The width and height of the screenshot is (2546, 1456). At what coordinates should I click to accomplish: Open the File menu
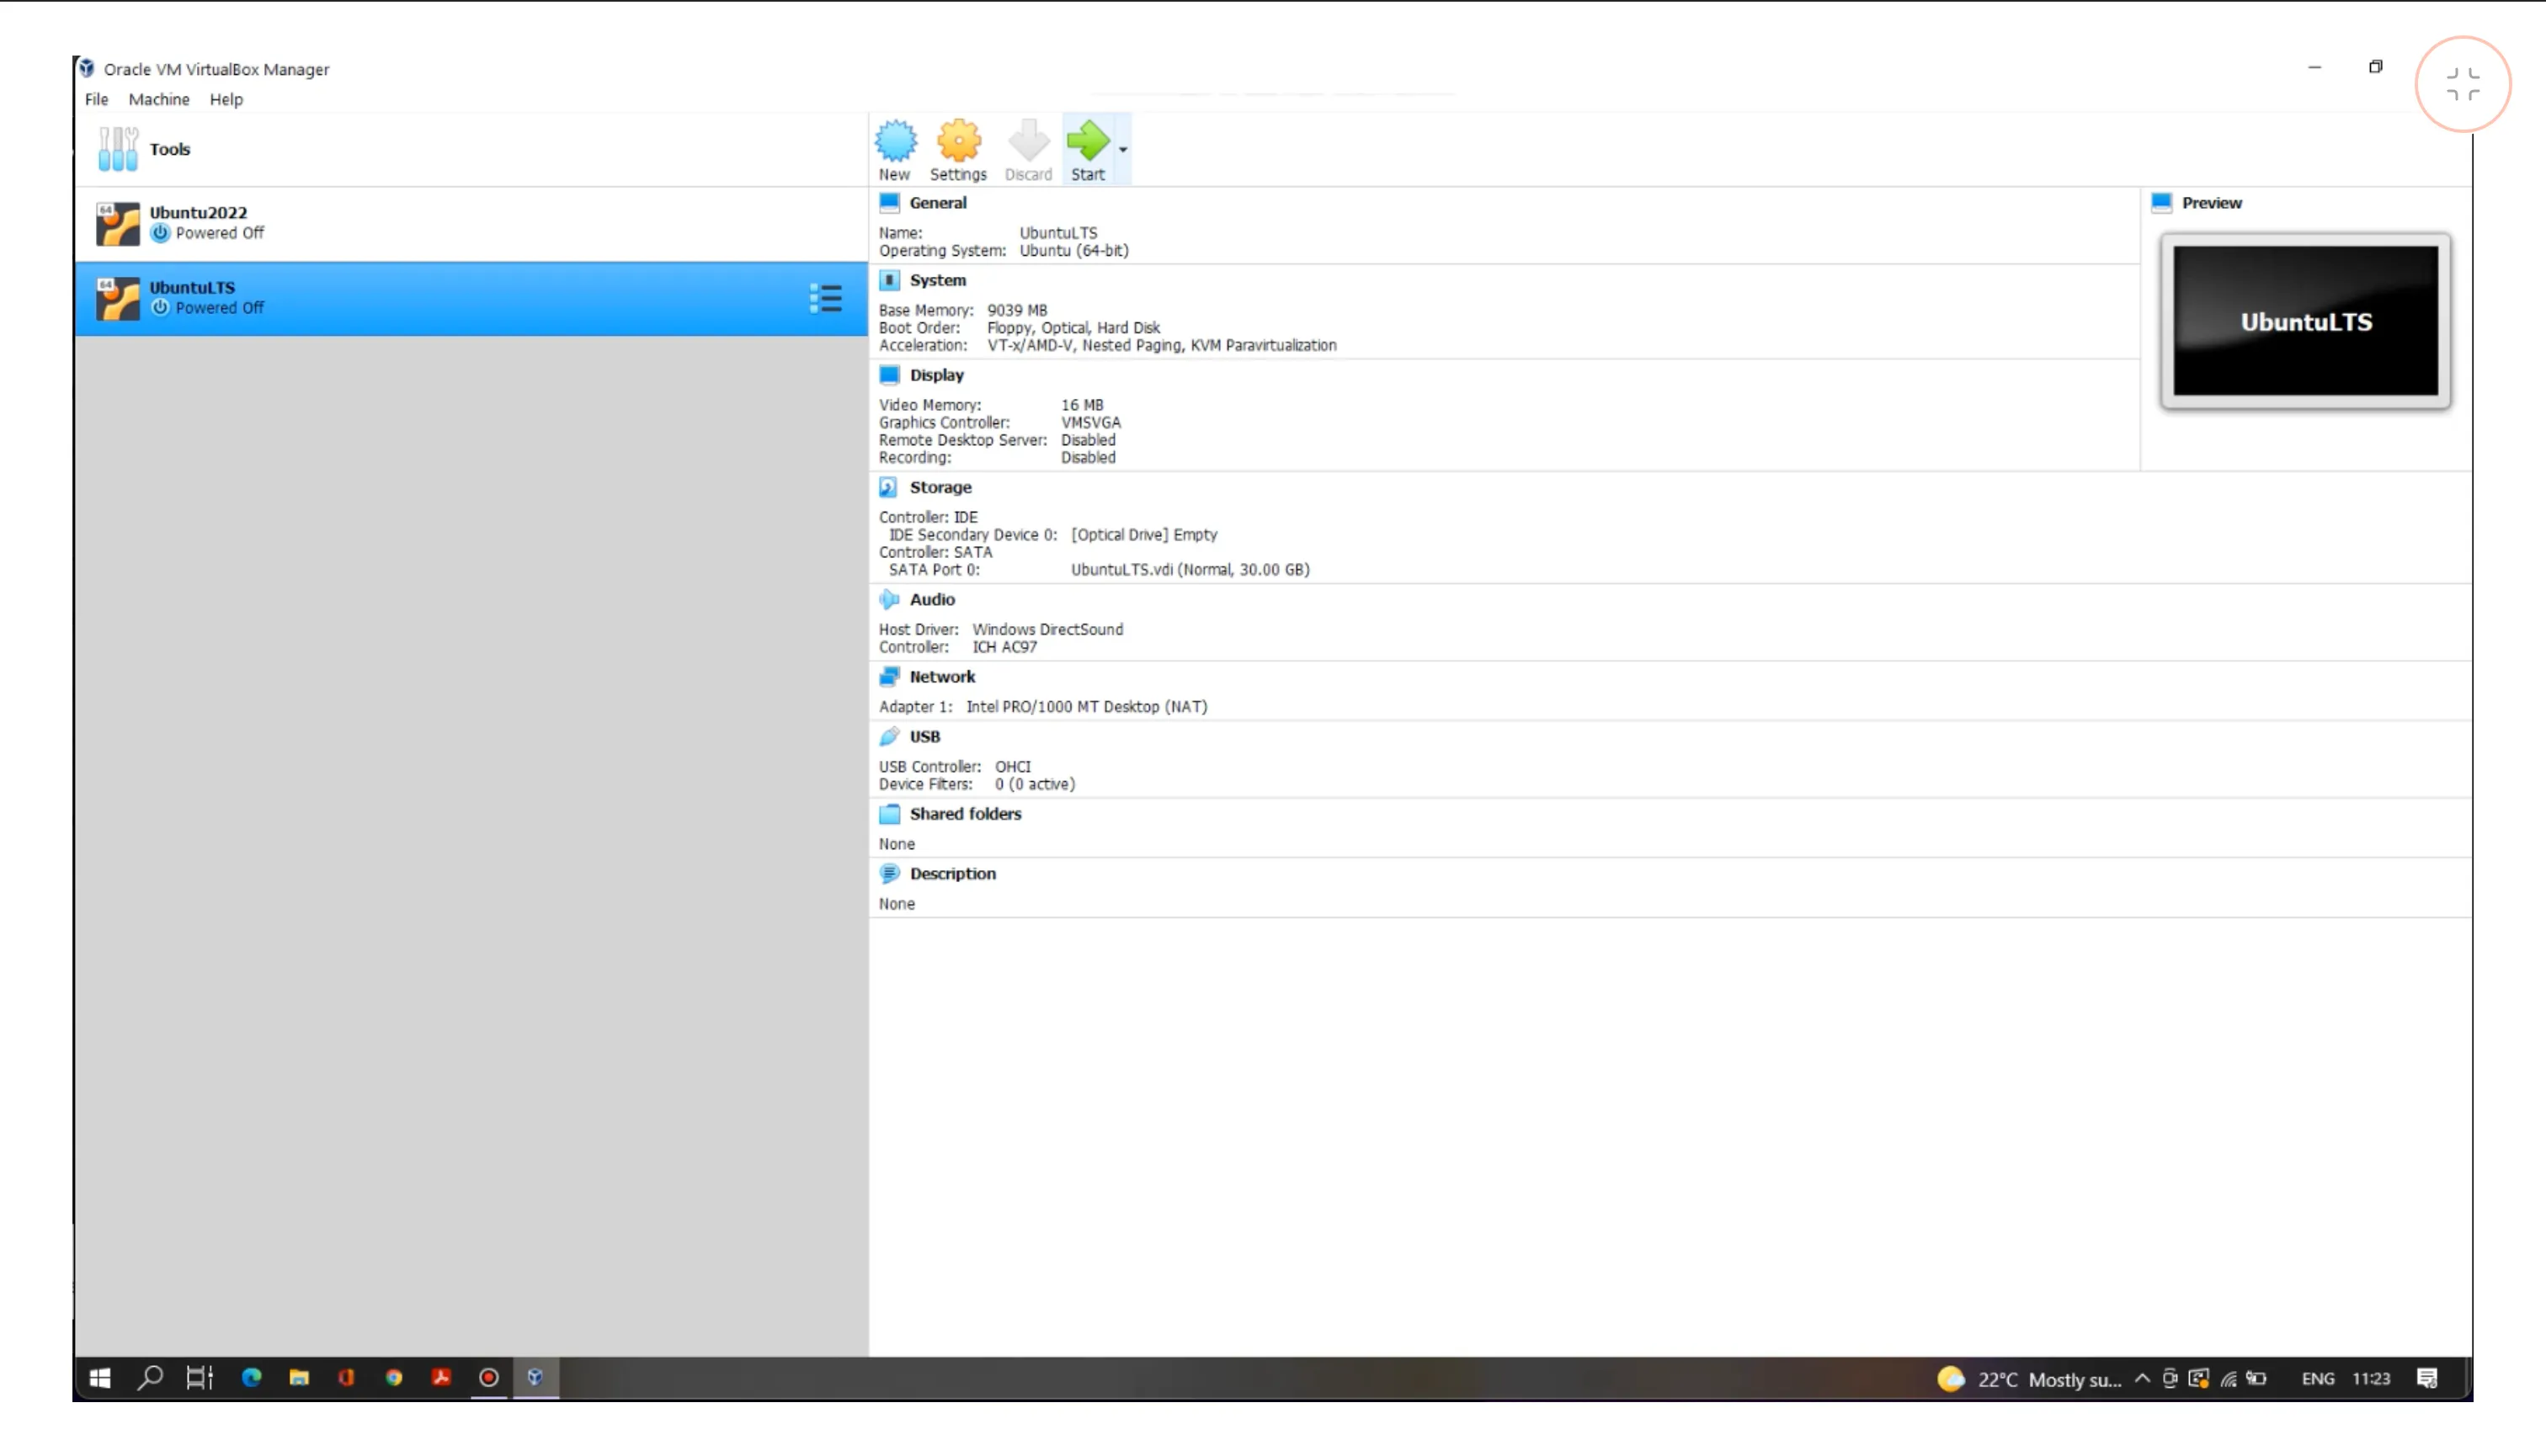click(x=96, y=99)
